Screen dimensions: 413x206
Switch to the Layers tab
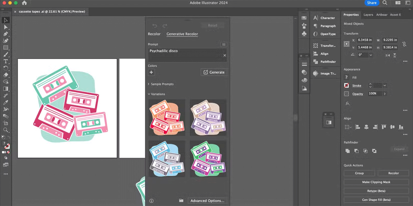click(x=368, y=15)
